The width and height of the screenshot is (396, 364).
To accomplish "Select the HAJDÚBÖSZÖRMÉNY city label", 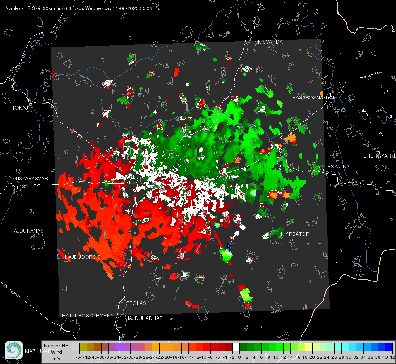I will [x=88, y=316].
